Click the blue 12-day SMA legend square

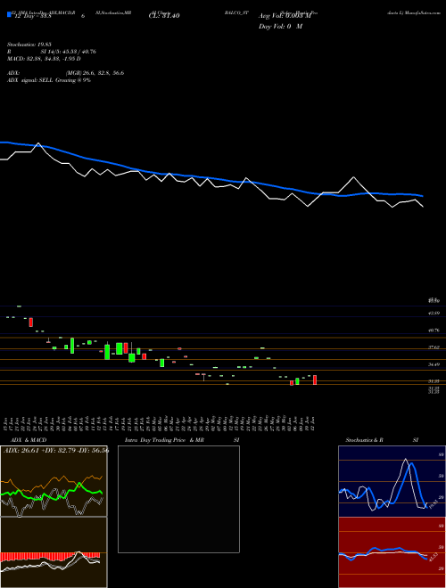click(9, 14)
